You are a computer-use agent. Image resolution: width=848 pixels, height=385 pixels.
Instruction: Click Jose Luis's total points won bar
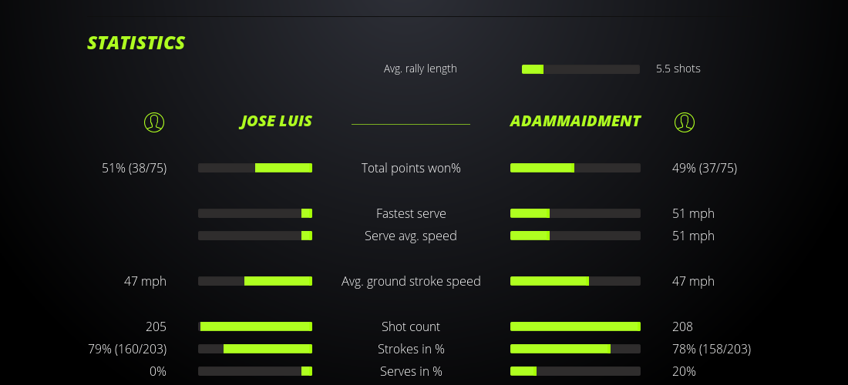pyautogui.click(x=255, y=168)
